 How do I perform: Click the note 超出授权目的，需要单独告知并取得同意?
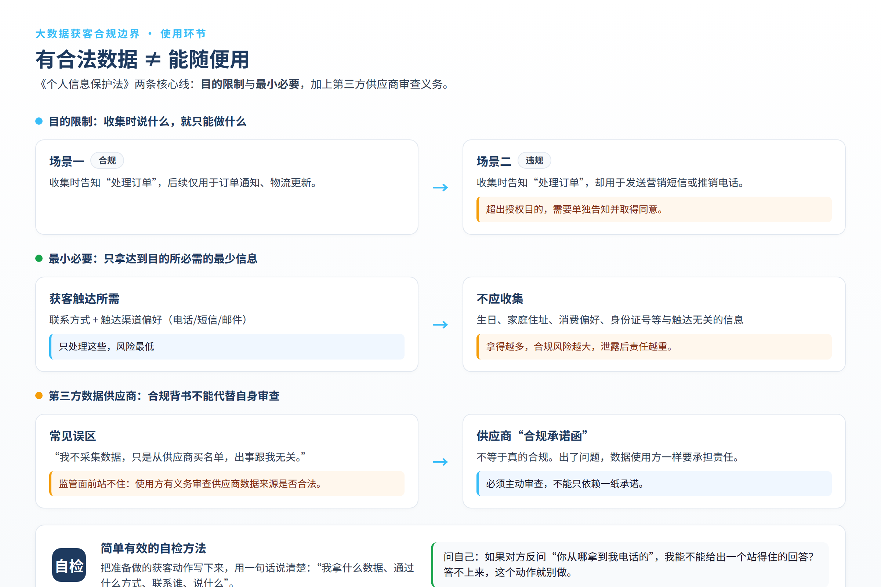pyautogui.click(x=654, y=209)
